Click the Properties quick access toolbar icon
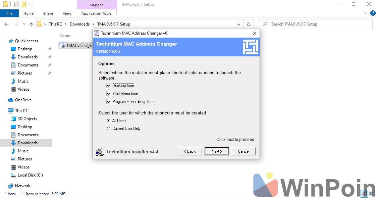This screenshot has height=198, width=376. point(16,4)
